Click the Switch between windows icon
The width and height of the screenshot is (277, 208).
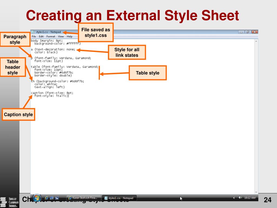click(57, 198)
